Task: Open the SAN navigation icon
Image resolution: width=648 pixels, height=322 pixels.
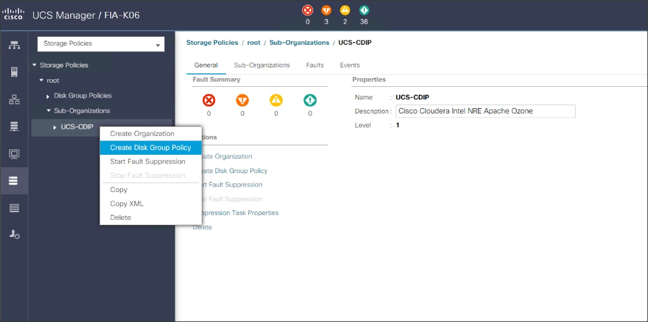Action: [x=14, y=126]
